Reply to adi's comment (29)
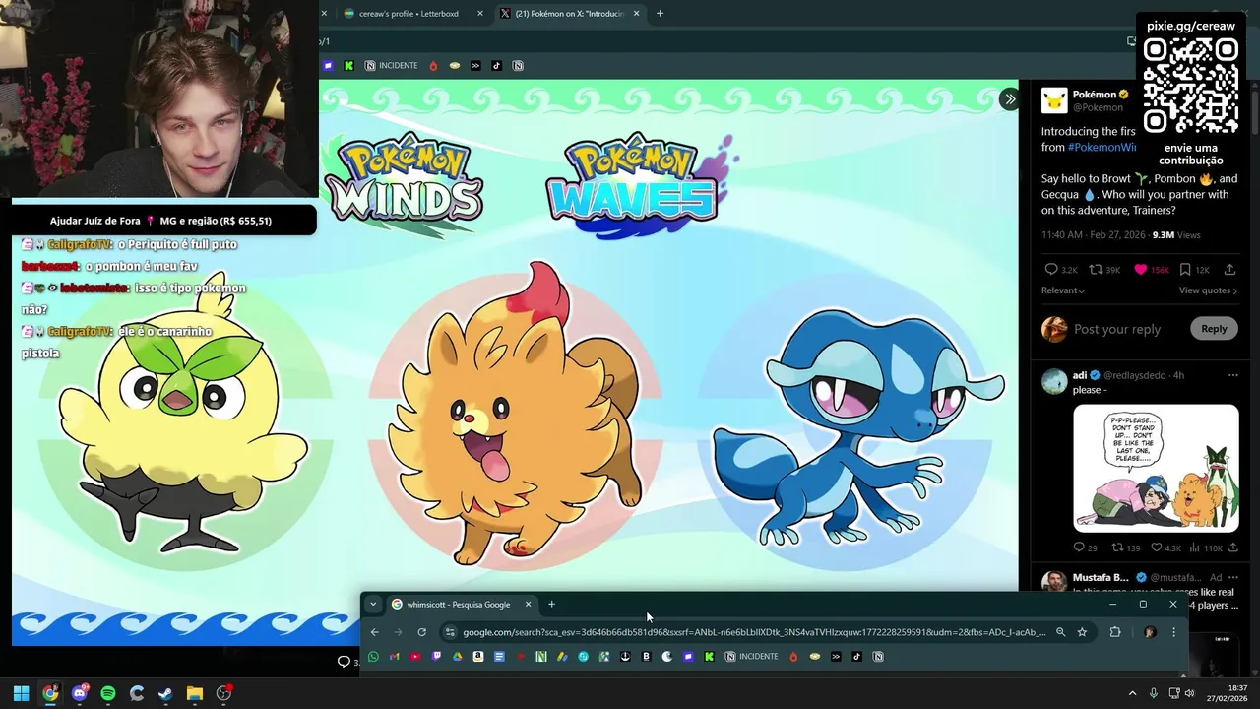 (x=1085, y=548)
